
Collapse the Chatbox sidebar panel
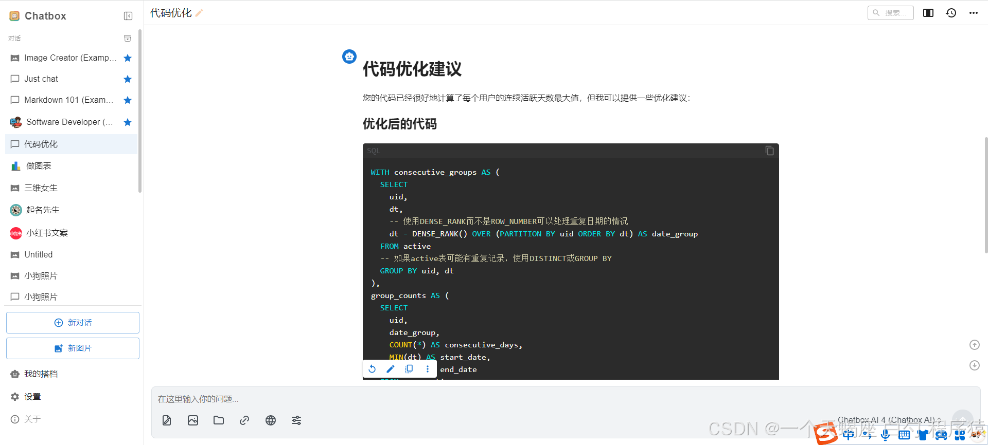pos(128,16)
